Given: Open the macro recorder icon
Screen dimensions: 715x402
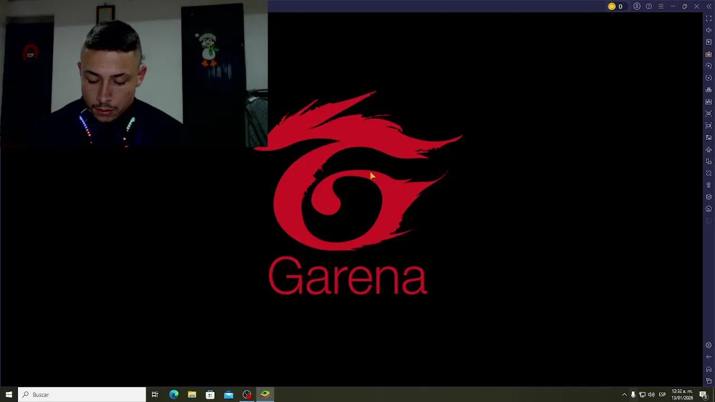Looking at the screenshot, I should [709, 102].
